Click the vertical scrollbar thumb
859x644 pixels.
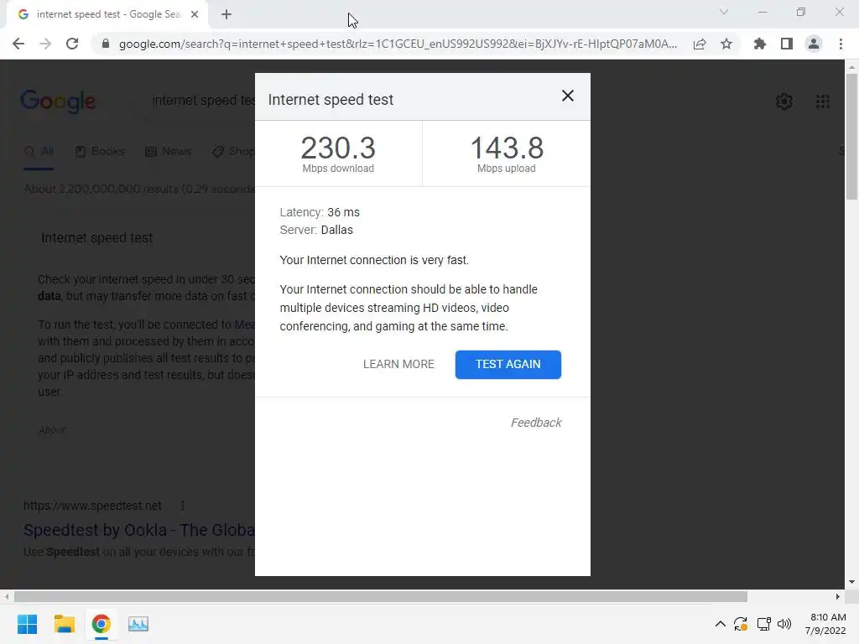pos(851,137)
